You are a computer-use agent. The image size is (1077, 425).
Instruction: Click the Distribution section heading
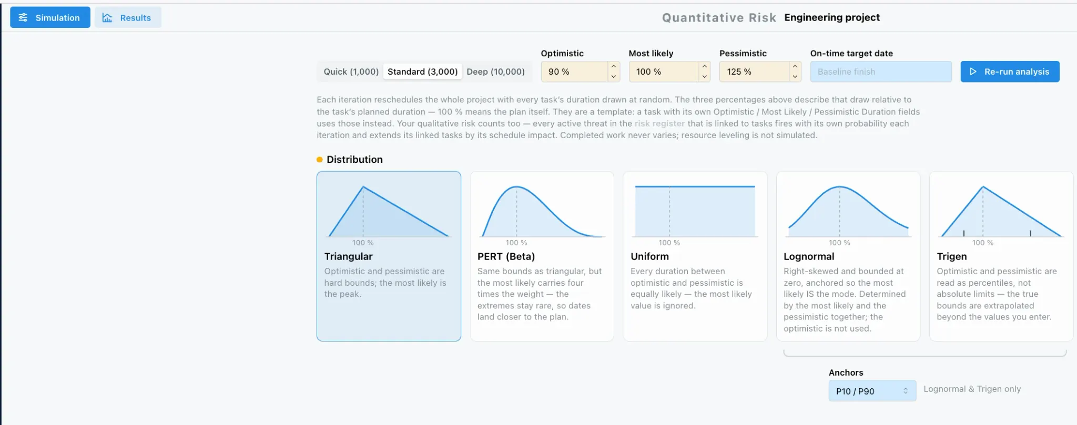[x=354, y=159]
